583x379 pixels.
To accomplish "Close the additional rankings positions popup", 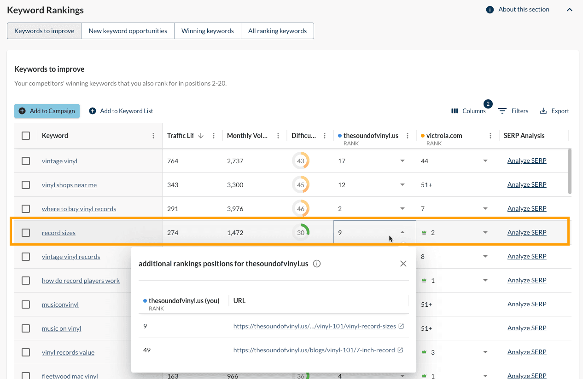I will [403, 263].
